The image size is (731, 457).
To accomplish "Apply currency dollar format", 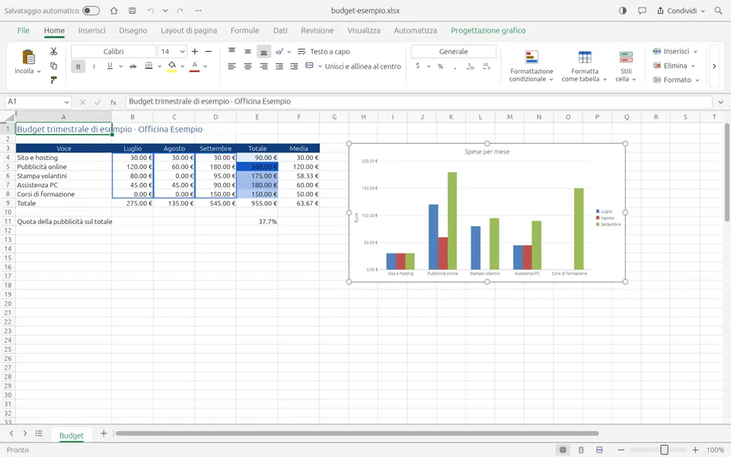I will [x=418, y=66].
